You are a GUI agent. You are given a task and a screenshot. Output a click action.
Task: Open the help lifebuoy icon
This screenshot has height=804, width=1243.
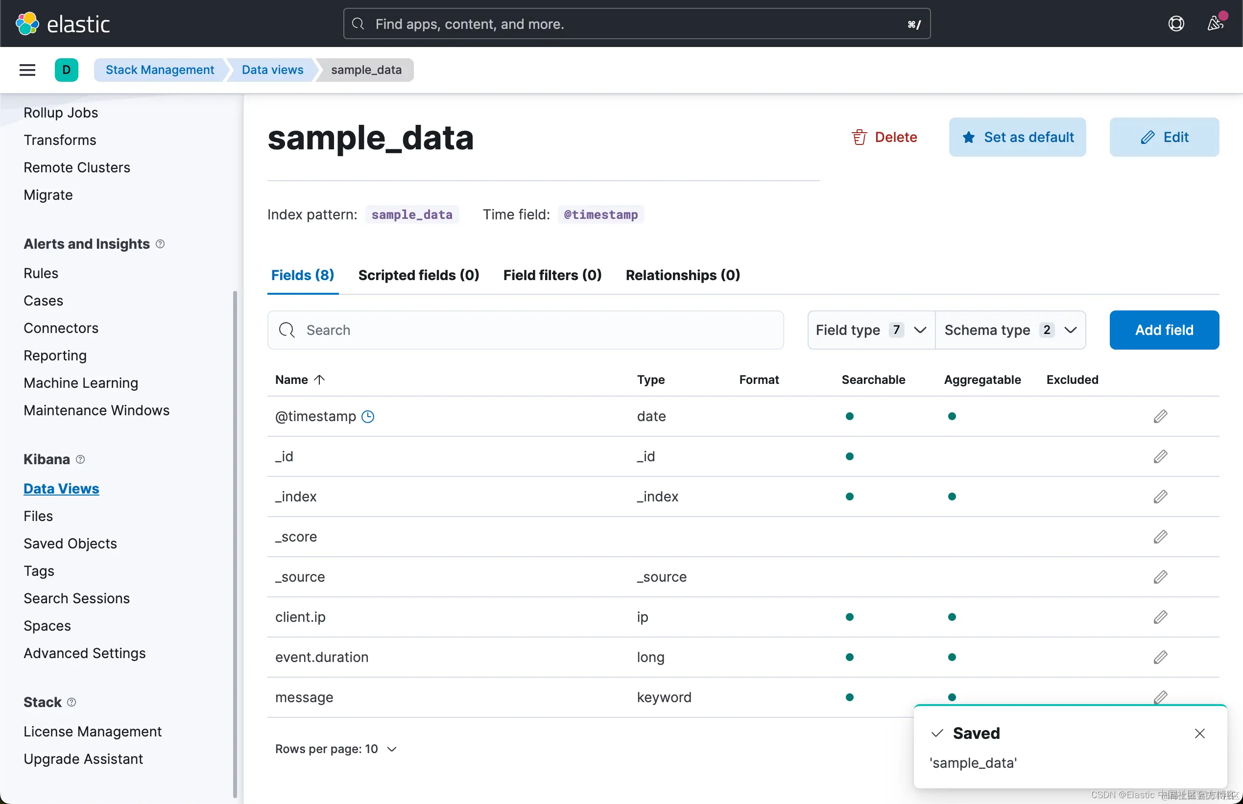pyautogui.click(x=1175, y=24)
